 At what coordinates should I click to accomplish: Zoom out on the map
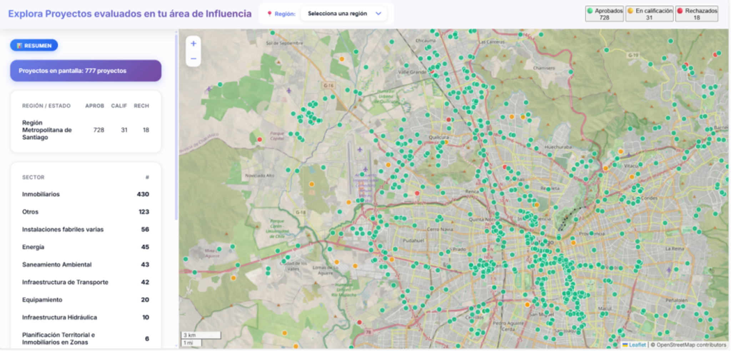pyautogui.click(x=193, y=59)
